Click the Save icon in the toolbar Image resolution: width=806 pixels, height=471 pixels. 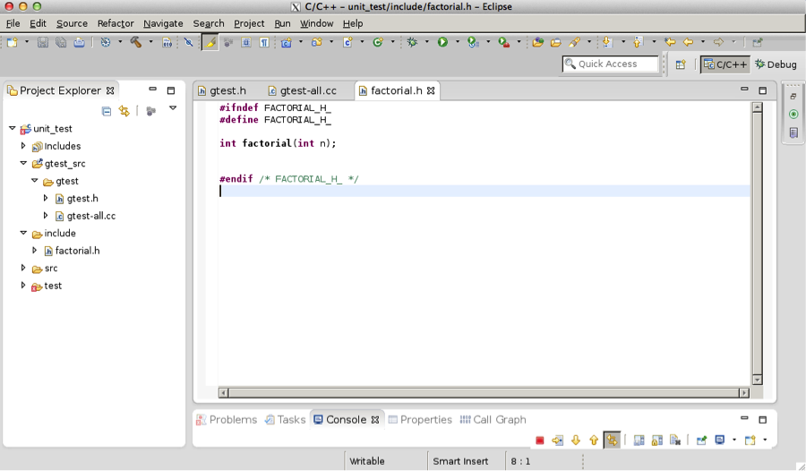click(x=43, y=42)
